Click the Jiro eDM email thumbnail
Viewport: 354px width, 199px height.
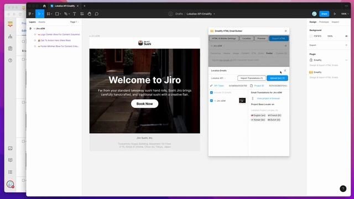[x=242, y=101]
